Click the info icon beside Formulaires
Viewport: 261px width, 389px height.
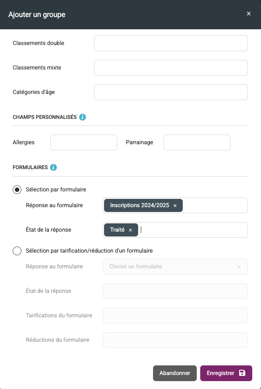(x=53, y=167)
